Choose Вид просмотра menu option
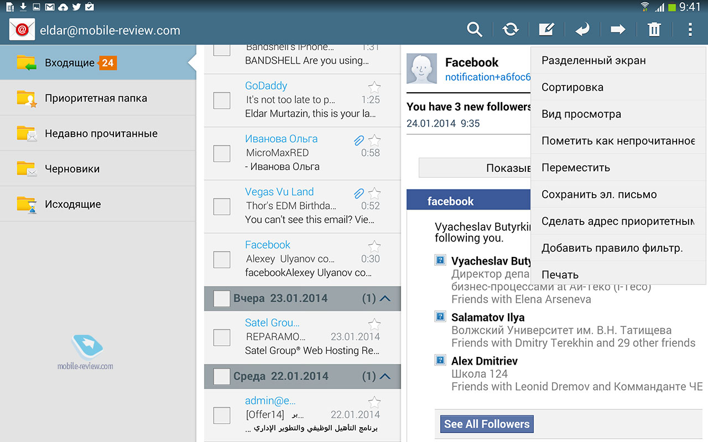Image resolution: width=708 pixels, height=442 pixels. point(618,114)
